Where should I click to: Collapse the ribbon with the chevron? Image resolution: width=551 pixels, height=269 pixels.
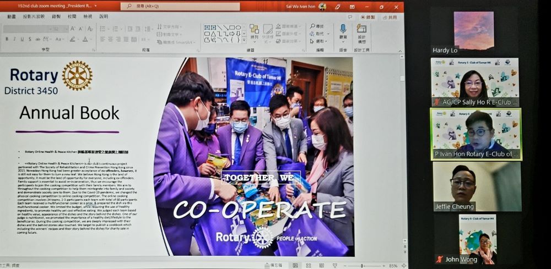tap(399, 51)
